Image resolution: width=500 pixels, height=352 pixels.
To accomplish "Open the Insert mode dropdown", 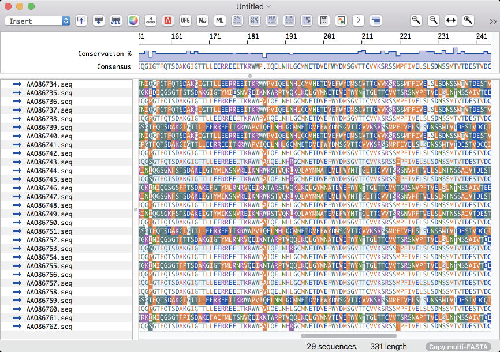I will [38, 21].
